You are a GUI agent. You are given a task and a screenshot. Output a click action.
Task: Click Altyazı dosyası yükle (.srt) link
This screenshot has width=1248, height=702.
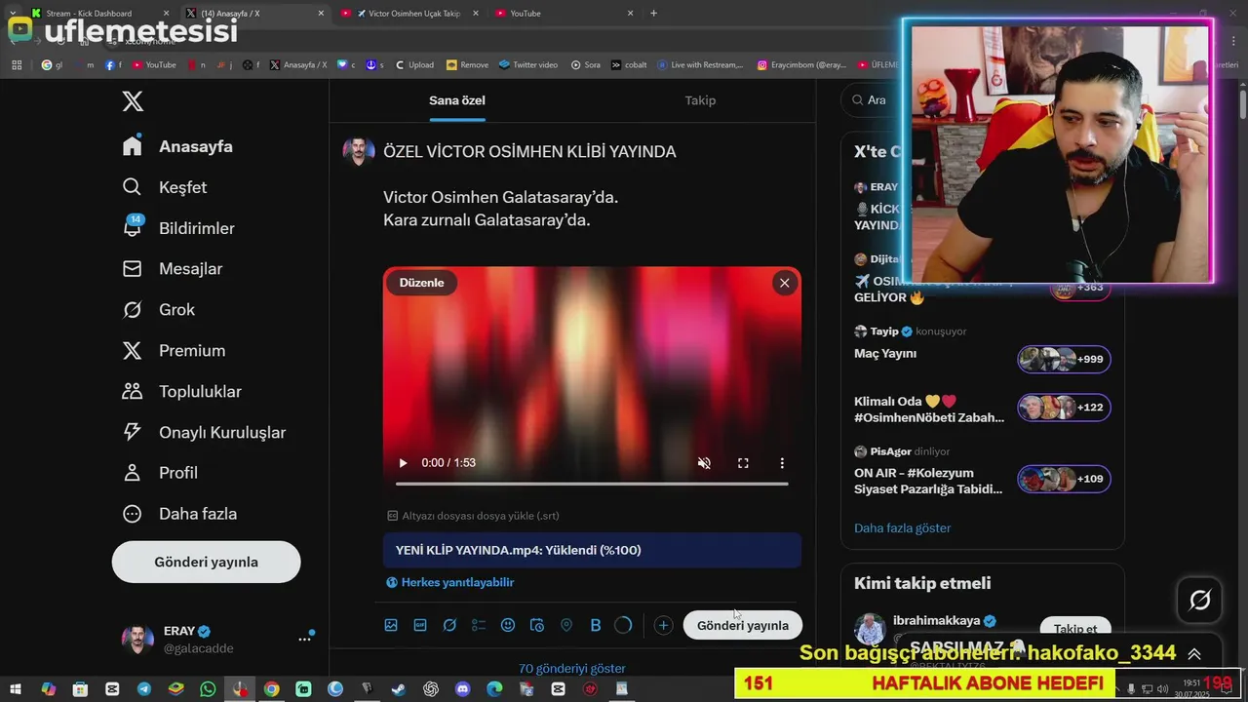(x=473, y=516)
